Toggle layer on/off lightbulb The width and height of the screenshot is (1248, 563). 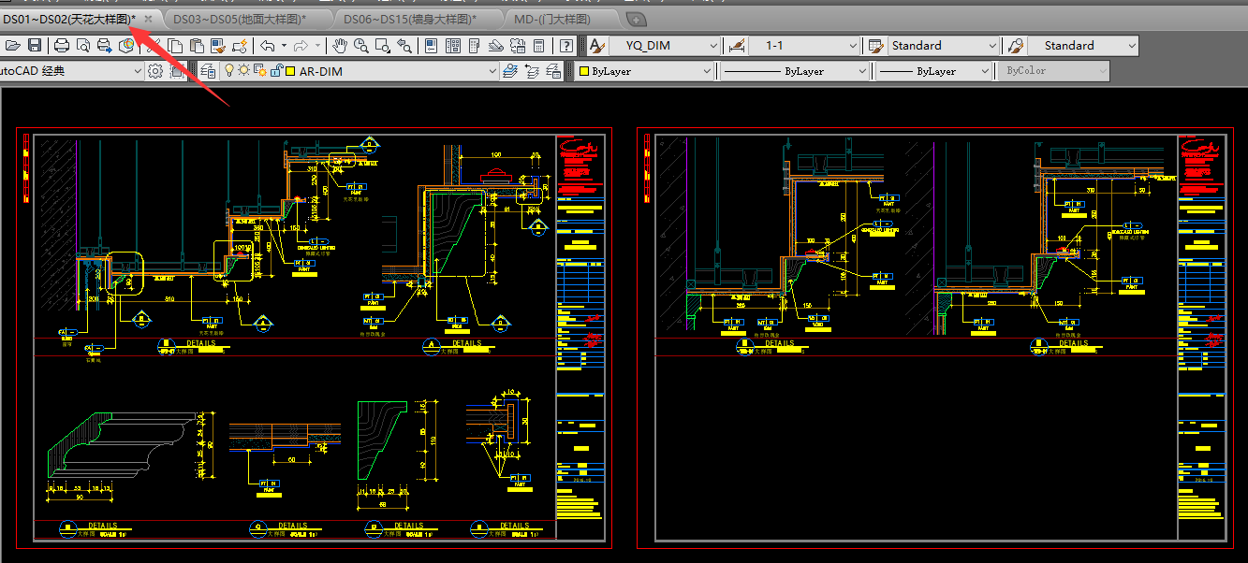tap(229, 70)
